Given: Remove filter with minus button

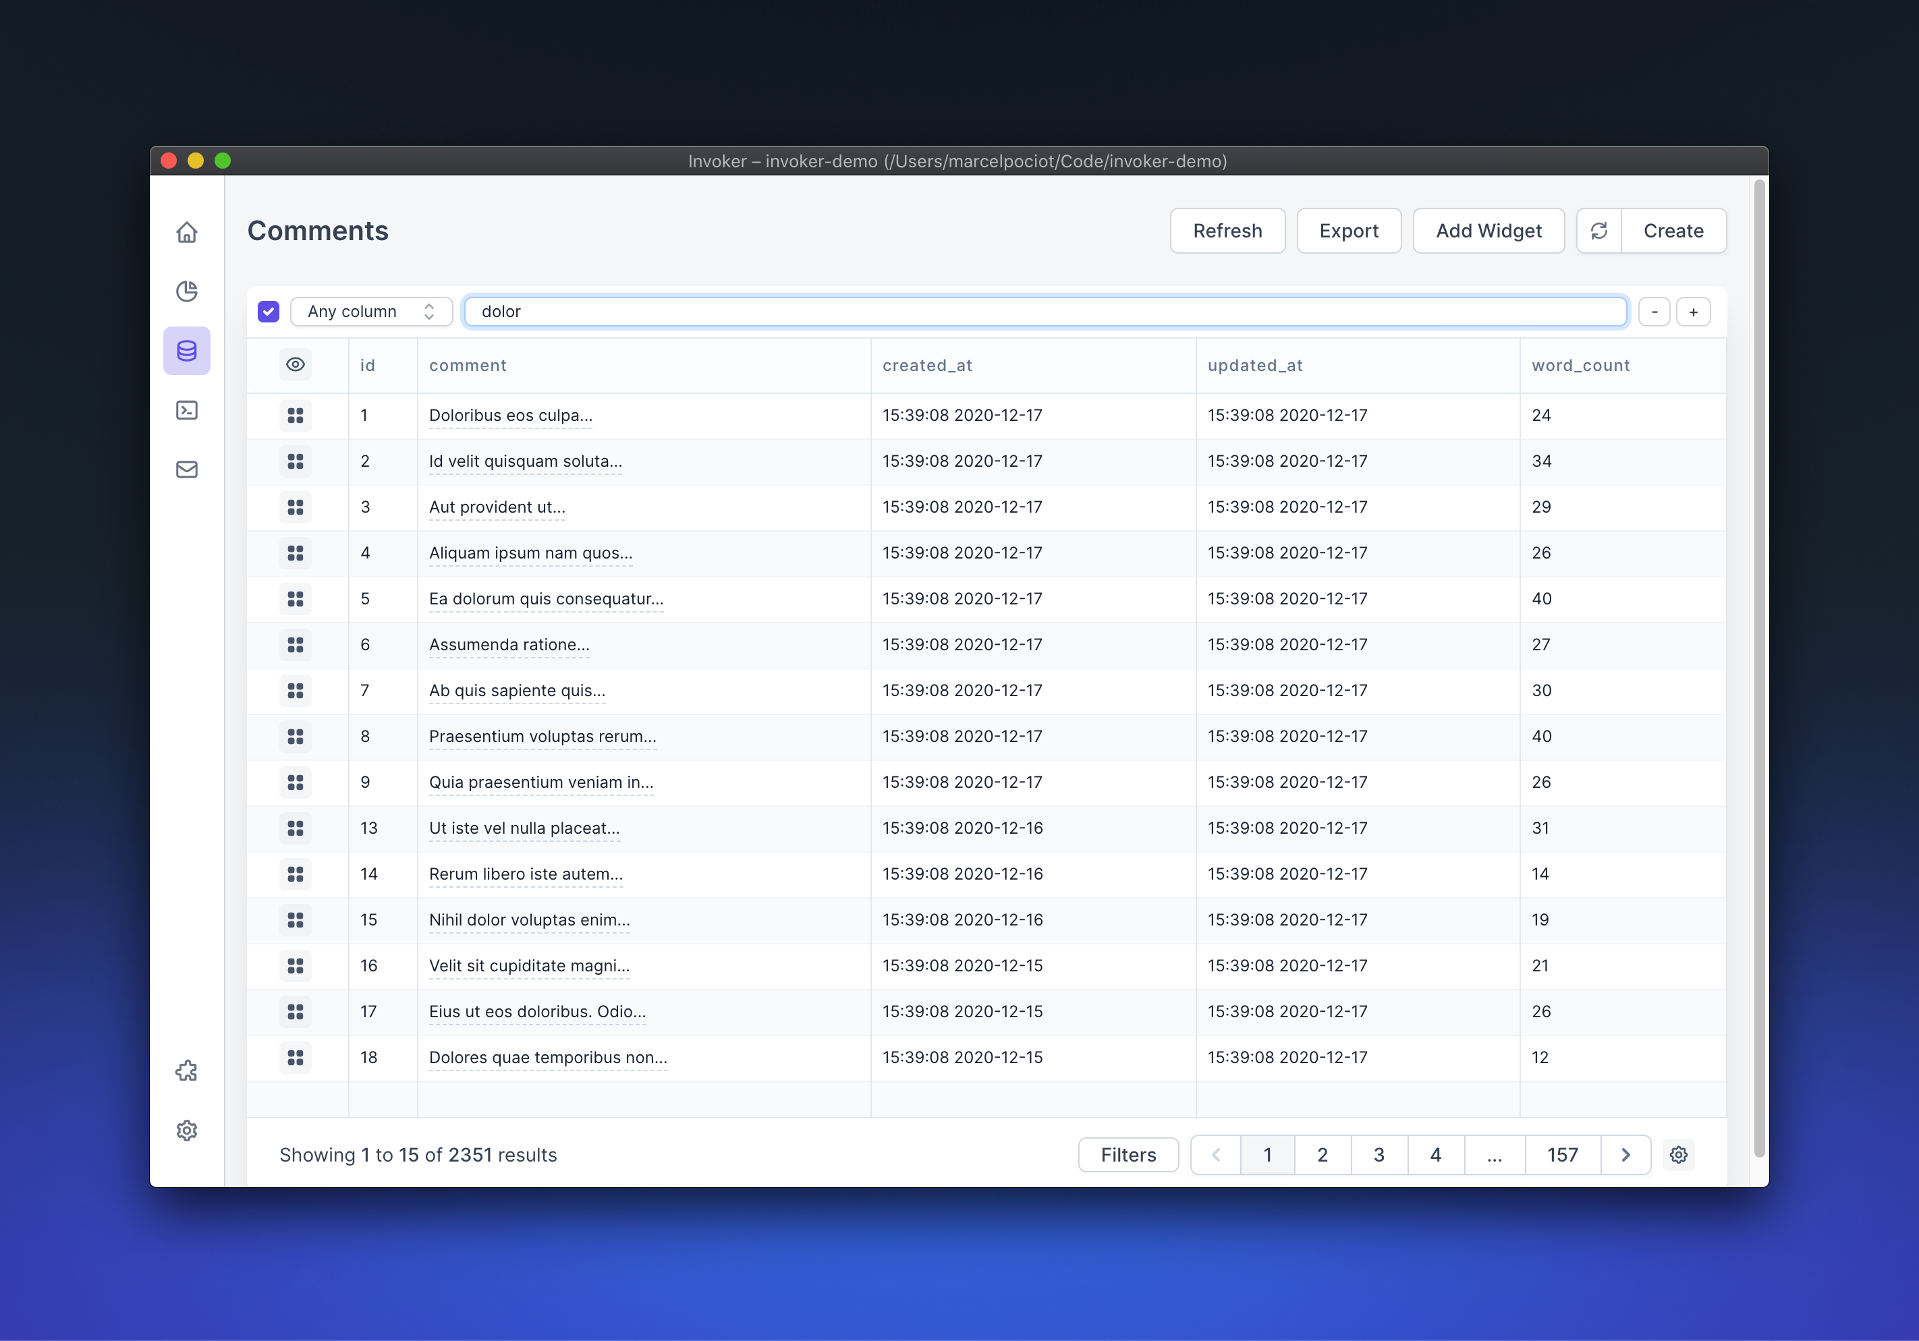Looking at the screenshot, I should 1654,312.
